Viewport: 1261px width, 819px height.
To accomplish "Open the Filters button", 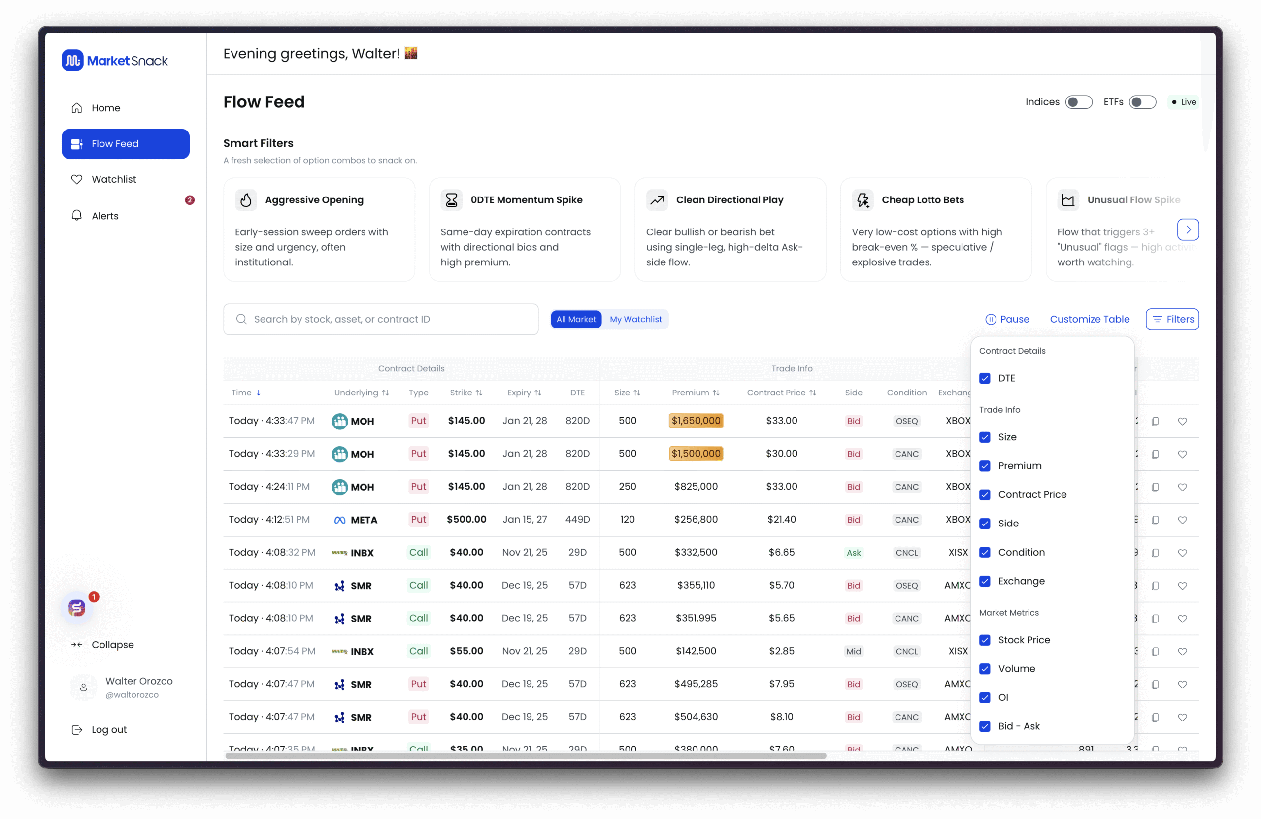I will point(1172,320).
